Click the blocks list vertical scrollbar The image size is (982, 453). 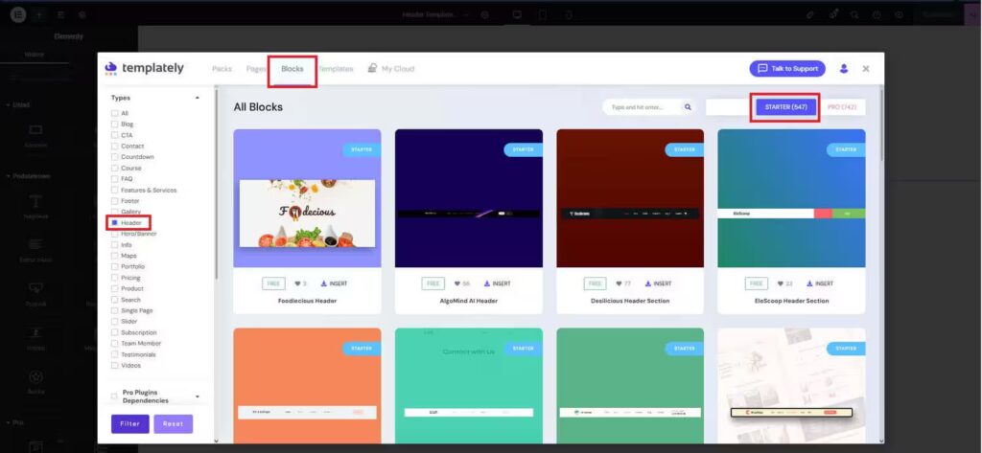pyautogui.click(x=882, y=125)
